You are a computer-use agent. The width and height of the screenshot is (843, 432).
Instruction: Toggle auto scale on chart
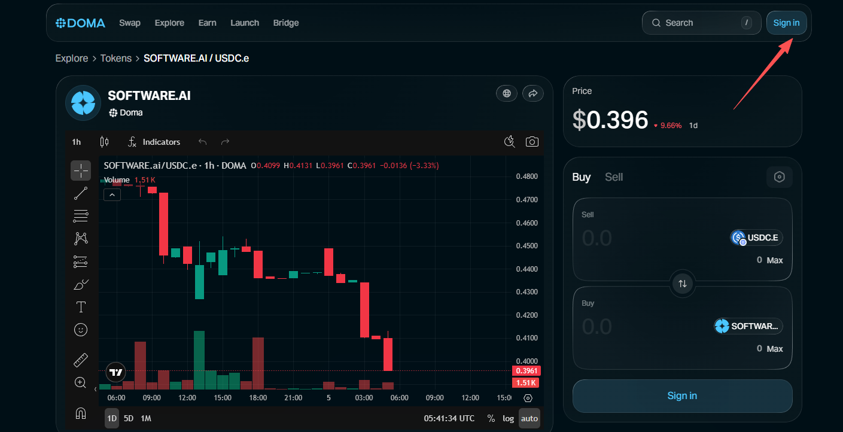(x=529, y=418)
